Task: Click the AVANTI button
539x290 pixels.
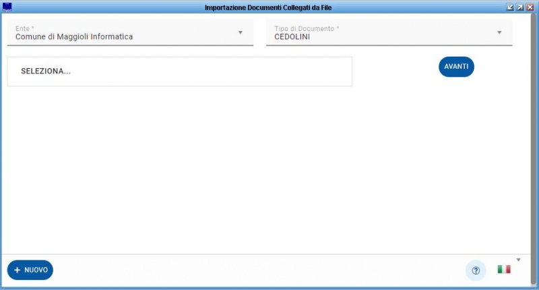Action: (456, 67)
